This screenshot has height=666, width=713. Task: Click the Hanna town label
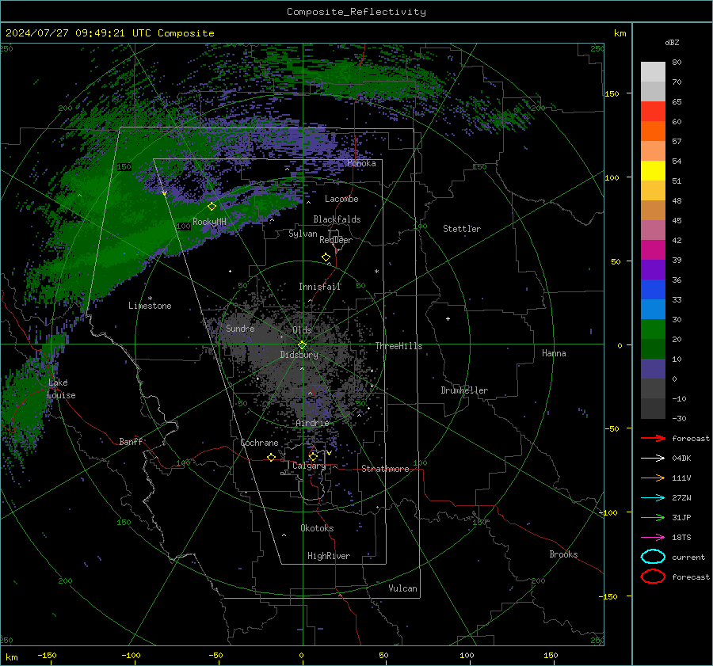tap(554, 353)
